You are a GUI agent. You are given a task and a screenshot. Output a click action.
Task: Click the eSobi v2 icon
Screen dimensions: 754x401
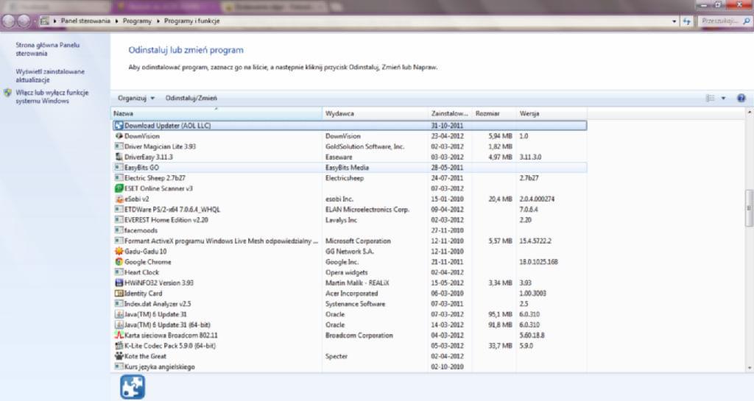pyautogui.click(x=119, y=199)
